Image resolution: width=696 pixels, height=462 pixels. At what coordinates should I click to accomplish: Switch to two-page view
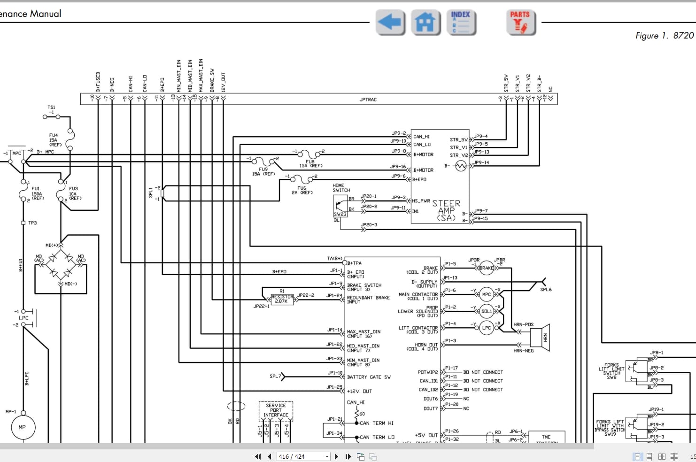[x=662, y=456]
